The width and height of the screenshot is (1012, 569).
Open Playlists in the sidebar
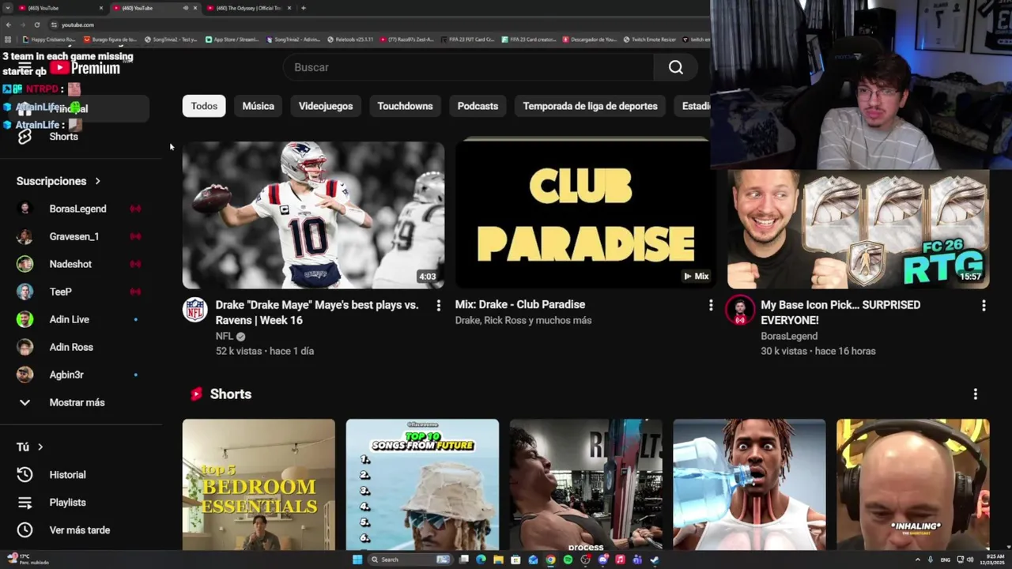[x=77, y=503]
